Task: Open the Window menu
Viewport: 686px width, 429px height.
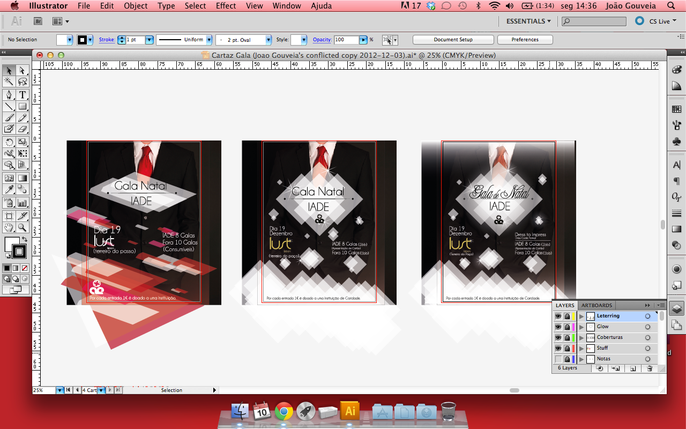Action: point(287,6)
